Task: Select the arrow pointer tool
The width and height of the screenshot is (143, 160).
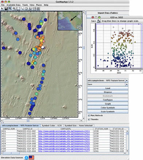Action: tap(2, 9)
